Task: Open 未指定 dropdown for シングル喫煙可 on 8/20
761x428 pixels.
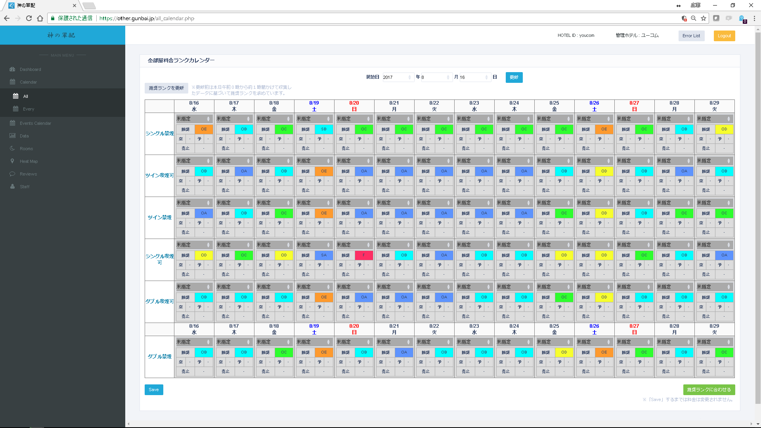Action: coord(354,245)
